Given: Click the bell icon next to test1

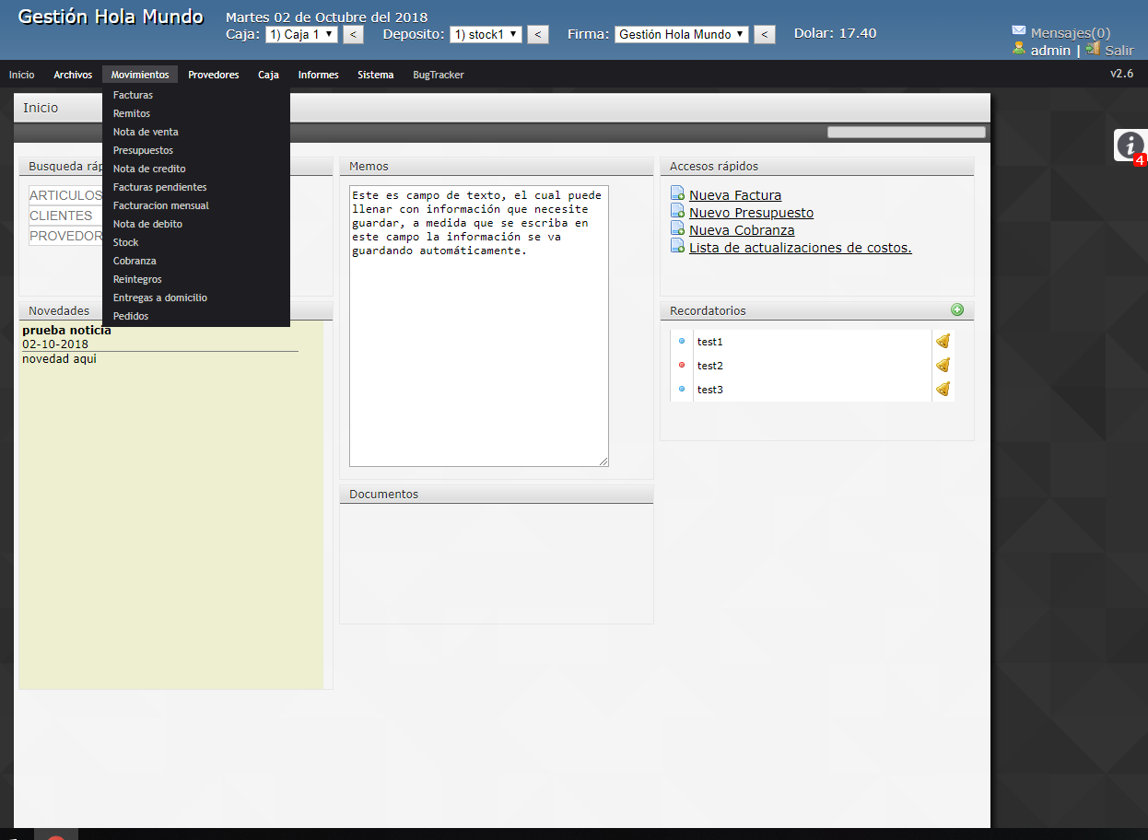Looking at the screenshot, I should 943,342.
